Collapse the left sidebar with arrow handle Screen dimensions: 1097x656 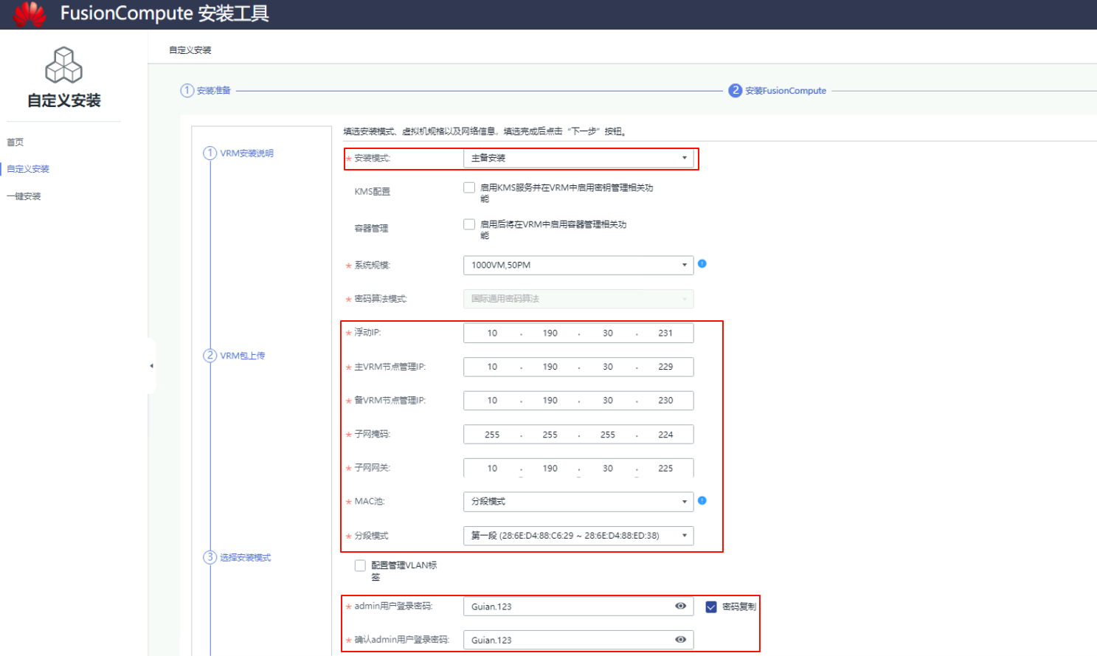coord(151,366)
